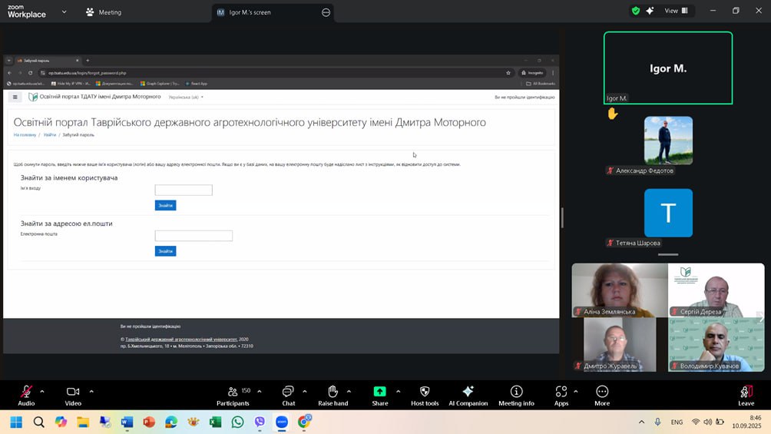Image resolution: width=771 pixels, height=434 pixels.
Task: Open the portal hamburger menu icon
Action: tap(15, 97)
